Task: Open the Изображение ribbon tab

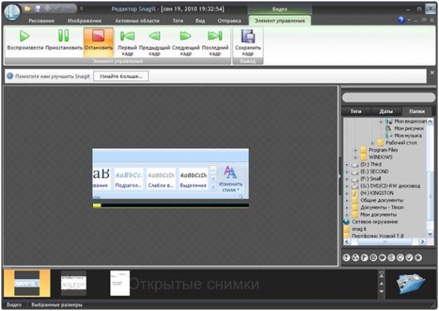Action: pyautogui.click(x=85, y=20)
